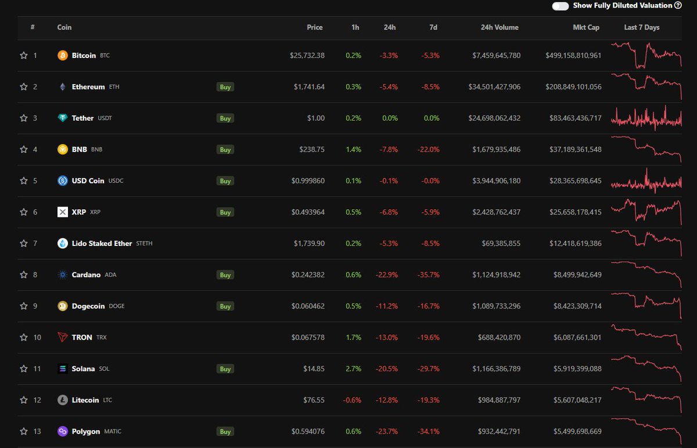697x448 pixels.
Task: Click Buy next to Ethereum
Action: pyautogui.click(x=225, y=86)
